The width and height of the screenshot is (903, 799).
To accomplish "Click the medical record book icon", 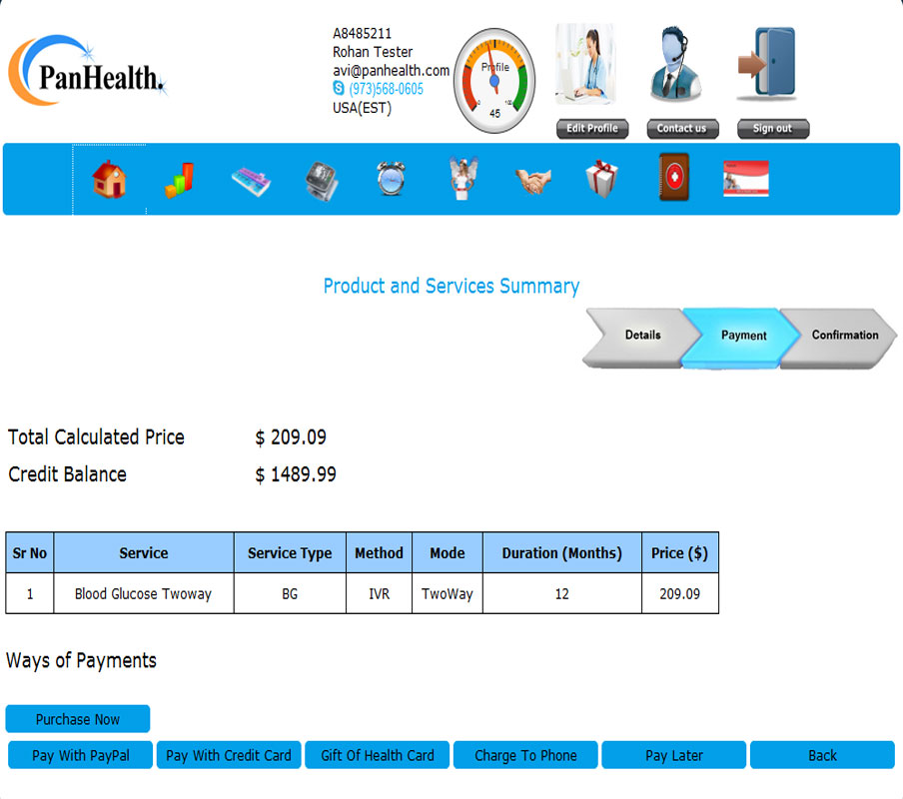I will tap(673, 179).
